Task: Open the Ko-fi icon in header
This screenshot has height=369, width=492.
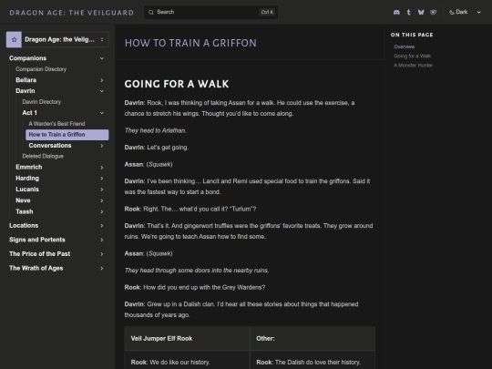Action: tap(434, 12)
